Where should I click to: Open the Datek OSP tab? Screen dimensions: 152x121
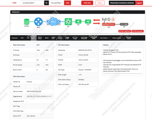(54, 38)
